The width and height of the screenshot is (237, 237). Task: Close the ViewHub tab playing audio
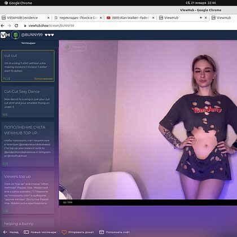click(x=206, y=18)
